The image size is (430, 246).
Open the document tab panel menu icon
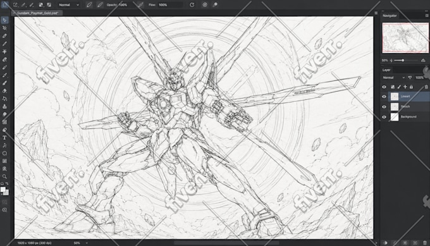pyautogui.click(x=376, y=13)
